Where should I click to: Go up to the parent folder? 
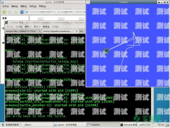click(16, 12)
